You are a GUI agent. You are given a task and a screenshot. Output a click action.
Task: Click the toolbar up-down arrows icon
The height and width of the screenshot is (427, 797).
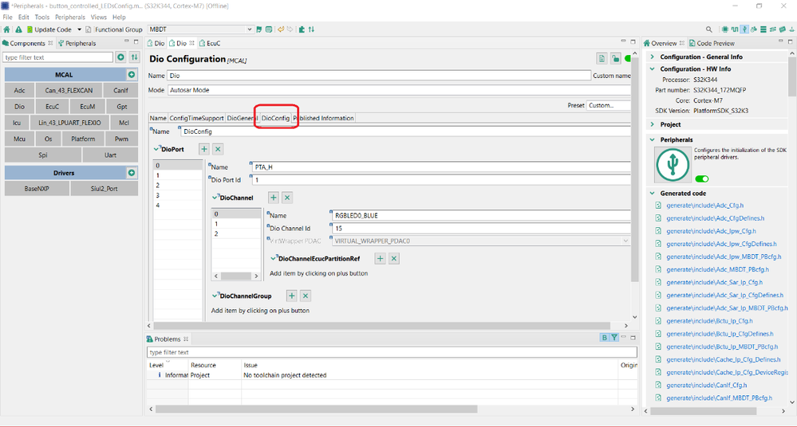[311, 29]
